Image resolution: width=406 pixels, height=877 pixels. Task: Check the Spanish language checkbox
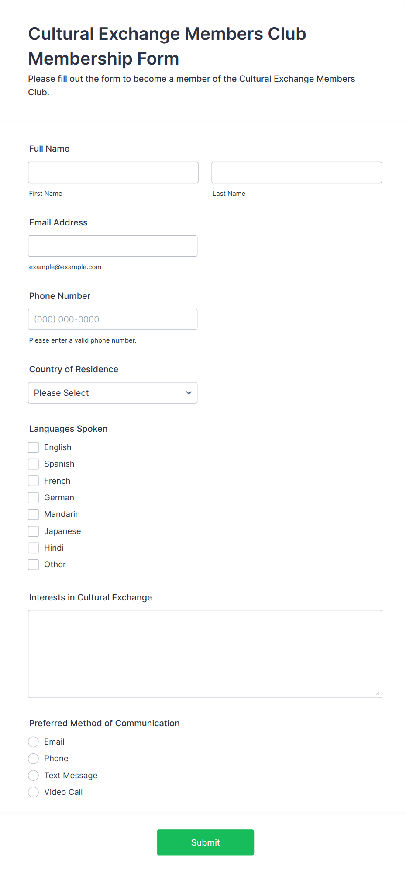[x=33, y=464]
